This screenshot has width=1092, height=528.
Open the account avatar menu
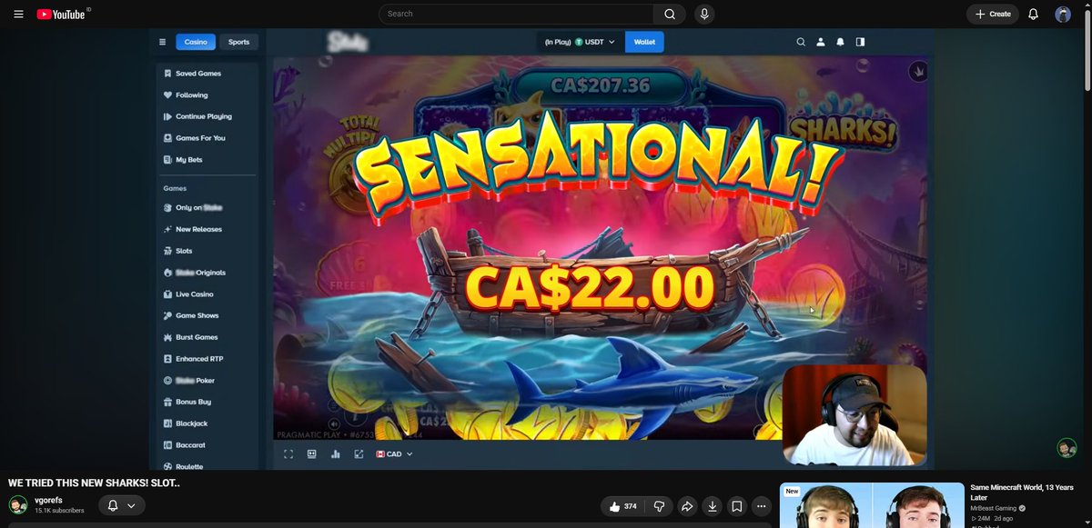(x=1063, y=14)
